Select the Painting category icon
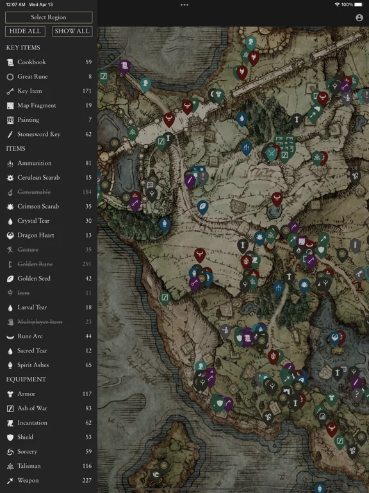The image size is (369, 493). tap(10, 120)
